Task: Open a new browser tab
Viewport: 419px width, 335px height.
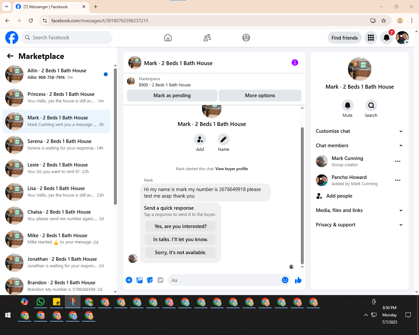Action: (x=96, y=7)
